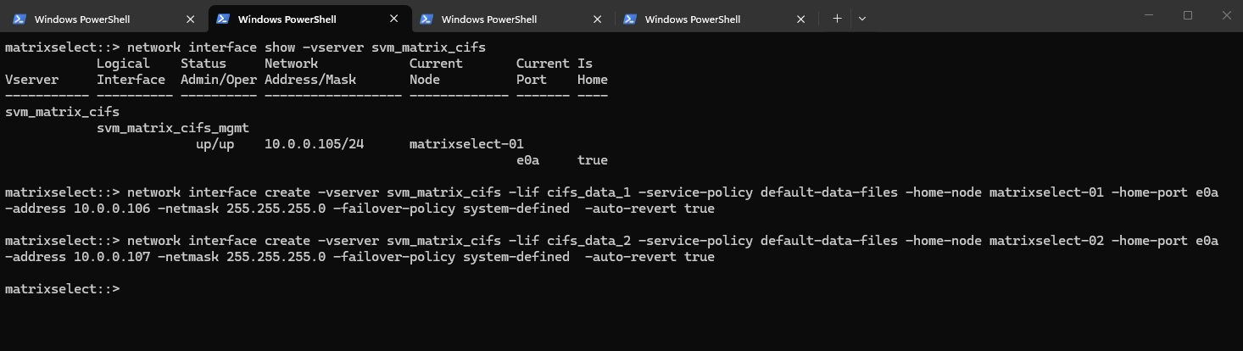
Task: Click the svm_matrix_cifs_mgmt interface name
Action: (x=173, y=128)
